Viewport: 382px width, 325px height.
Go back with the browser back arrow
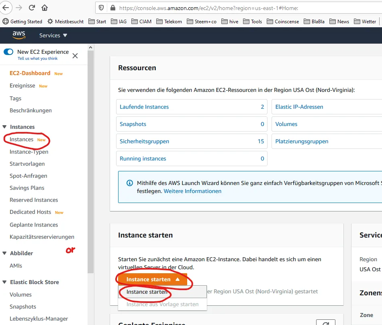pos(6,8)
